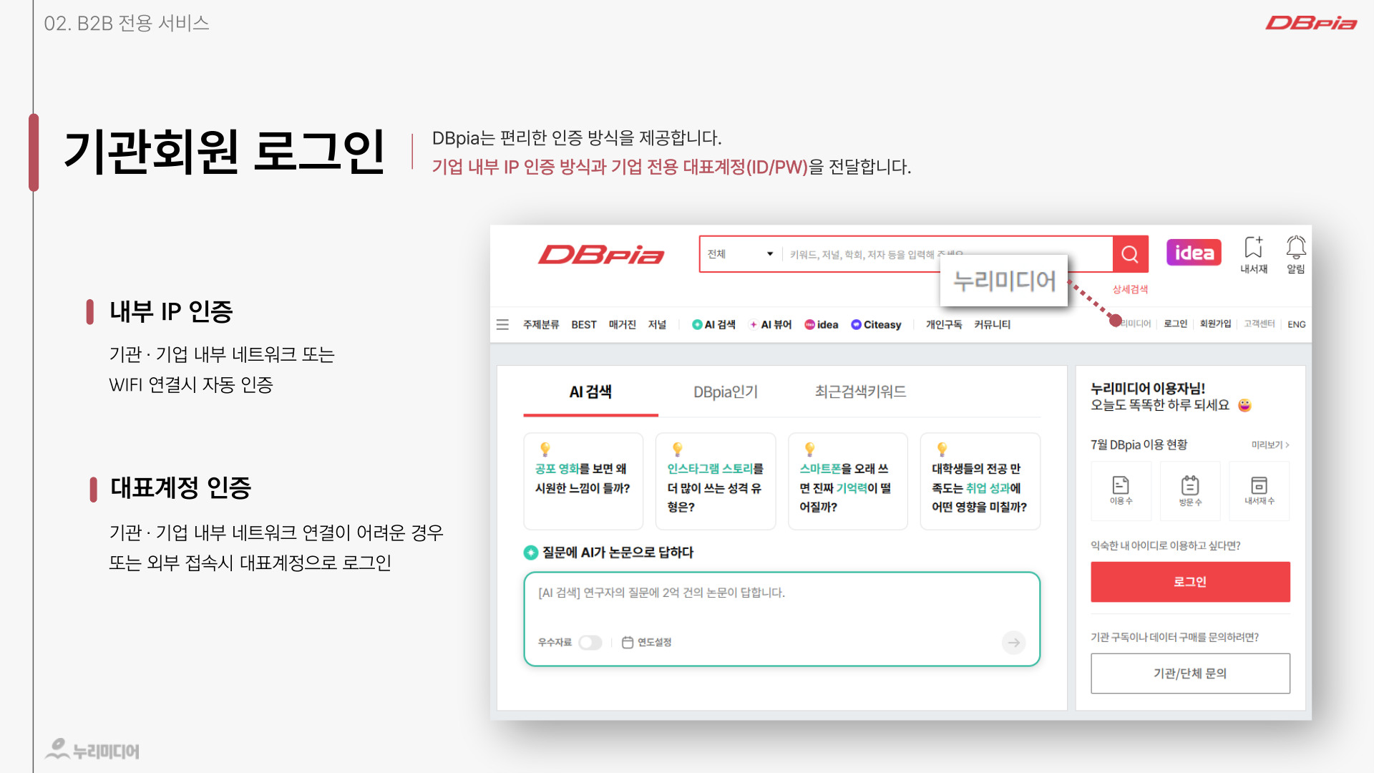Switch language via ENG link
Viewport: 1374px width, 773px height.
coord(1296,324)
